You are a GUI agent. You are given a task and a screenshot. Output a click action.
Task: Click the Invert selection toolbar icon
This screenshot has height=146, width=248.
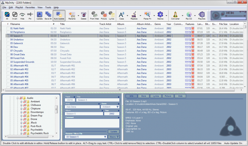click(x=15, y=15)
